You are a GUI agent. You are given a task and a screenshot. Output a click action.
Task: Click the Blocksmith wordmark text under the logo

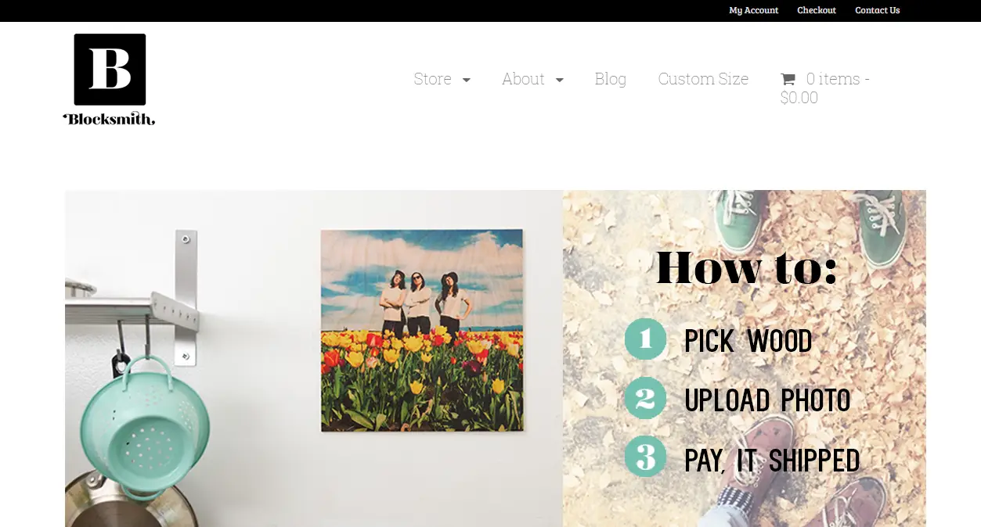(109, 119)
